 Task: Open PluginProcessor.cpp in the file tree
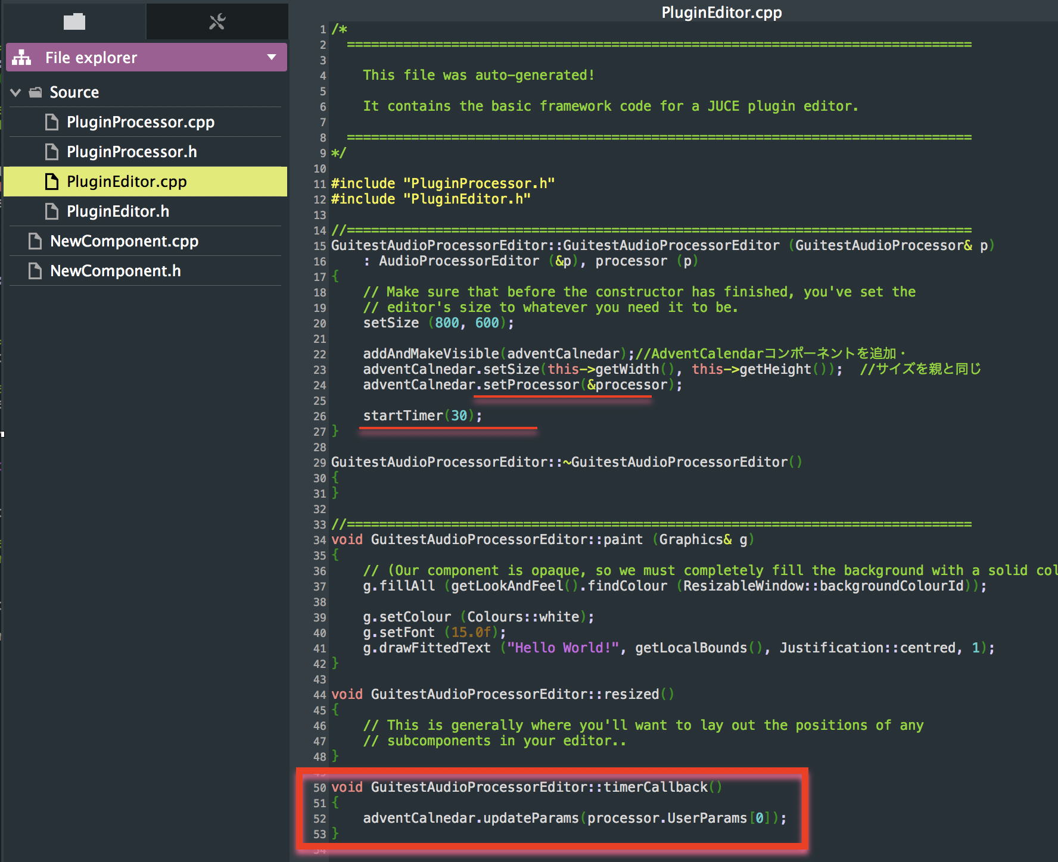(x=140, y=122)
